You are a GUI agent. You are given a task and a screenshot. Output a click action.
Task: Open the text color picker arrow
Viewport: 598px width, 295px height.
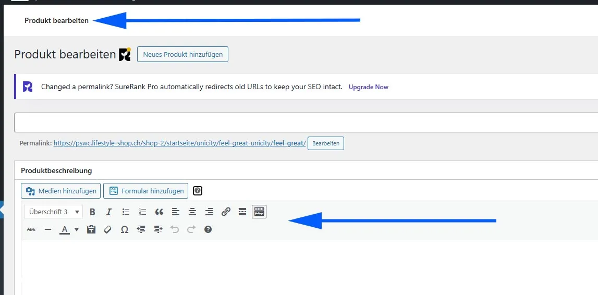tap(76, 229)
